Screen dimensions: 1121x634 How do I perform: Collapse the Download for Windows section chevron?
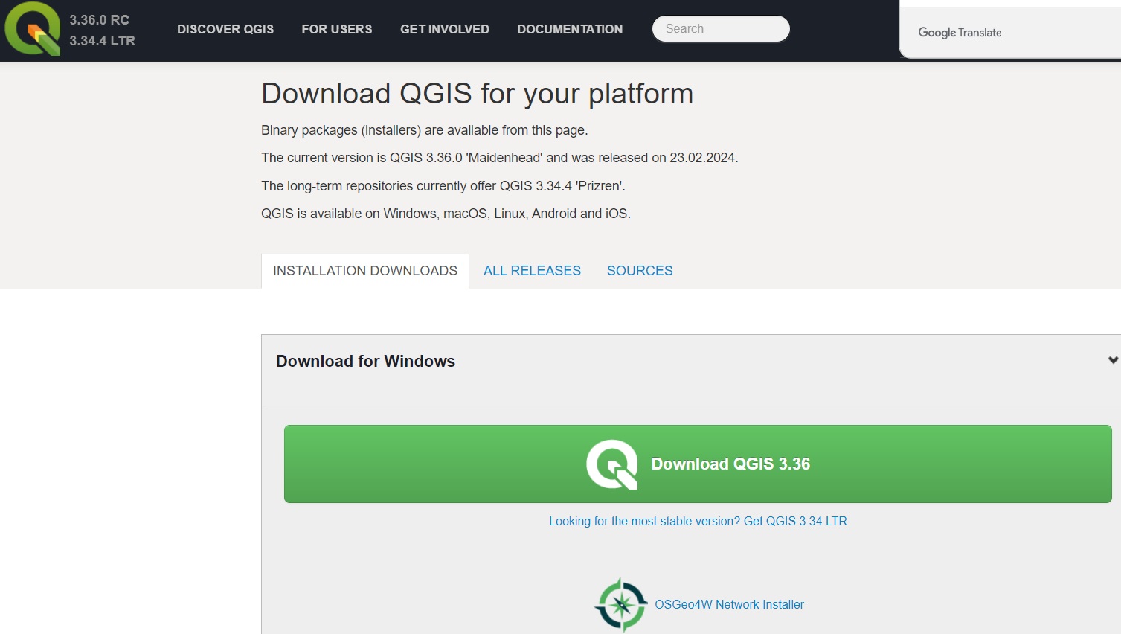click(x=1113, y=360)
